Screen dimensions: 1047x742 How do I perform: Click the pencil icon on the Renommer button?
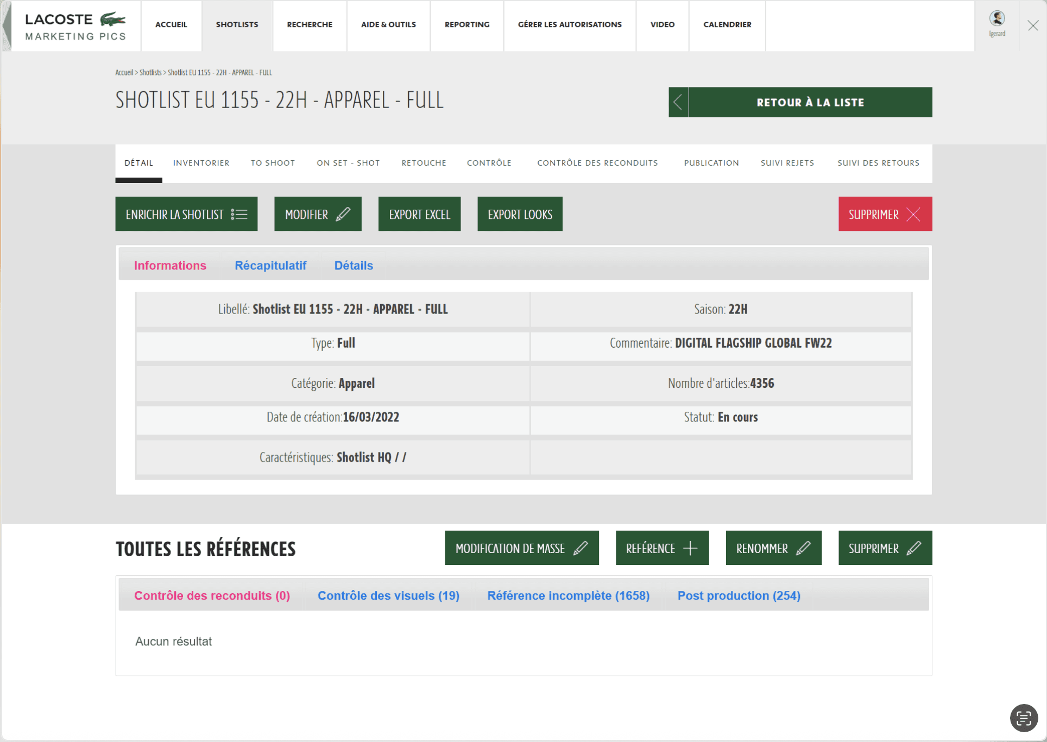804,548
